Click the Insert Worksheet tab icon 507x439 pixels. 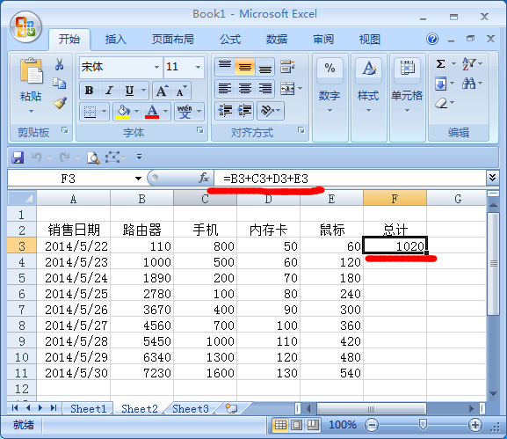pyautogui.click(x=231, y=408)
